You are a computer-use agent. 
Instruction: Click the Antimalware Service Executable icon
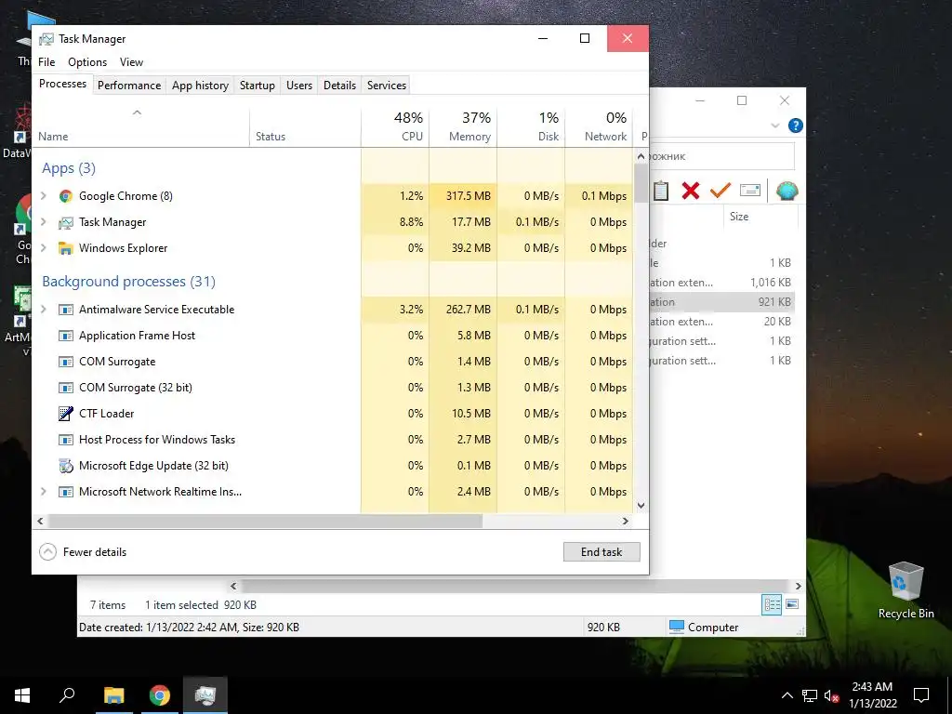click(66, 310)
